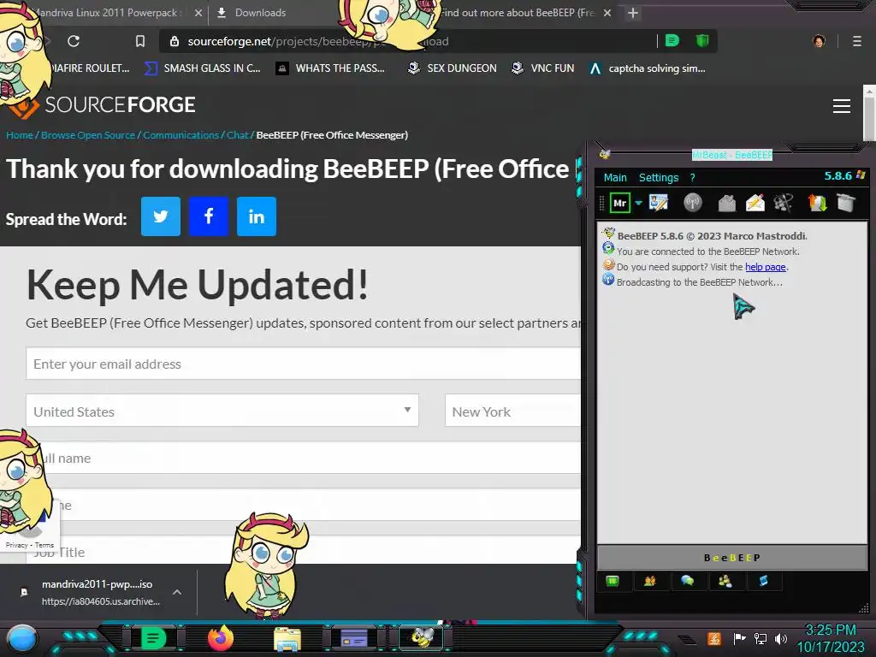This screenshot has width=876, height=657.
Task: Click the gray shared box icon in BeeBEEP toolbar
Action: tap(846, 203)
